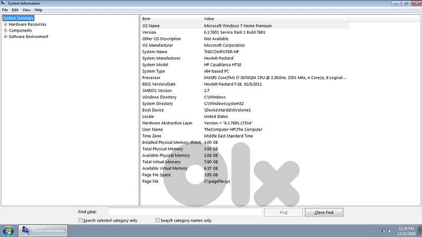Select System Summary in the tree

point(18,18)
